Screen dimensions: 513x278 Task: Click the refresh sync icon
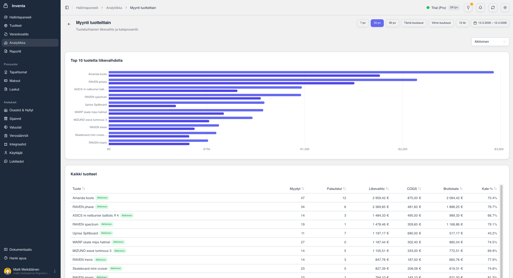coord(493,8)
